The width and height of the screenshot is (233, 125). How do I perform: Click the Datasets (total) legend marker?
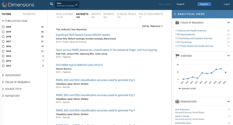tap(180, 89)
